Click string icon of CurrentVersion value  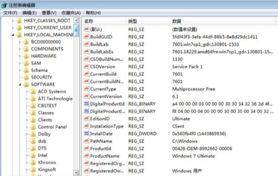click(86, 96)
